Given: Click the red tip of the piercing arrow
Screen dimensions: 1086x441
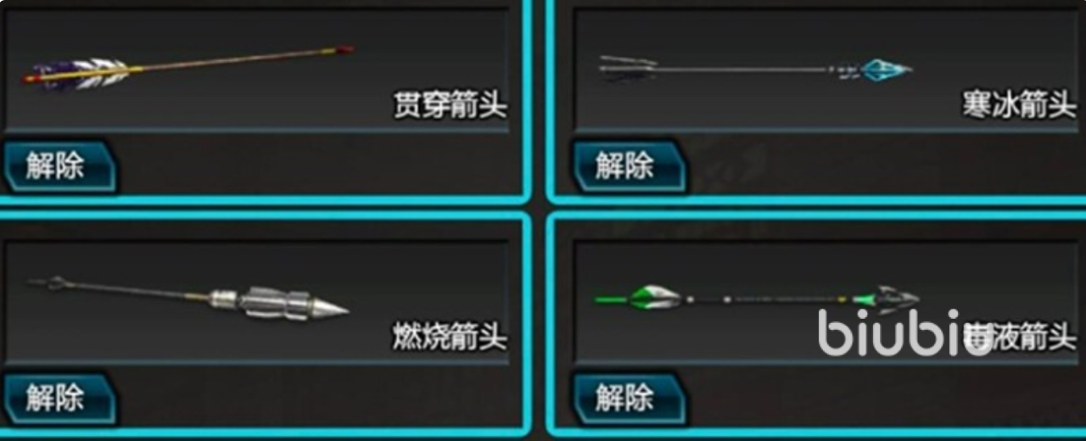Looking at the screenshot, I should (x=344, y=50).
